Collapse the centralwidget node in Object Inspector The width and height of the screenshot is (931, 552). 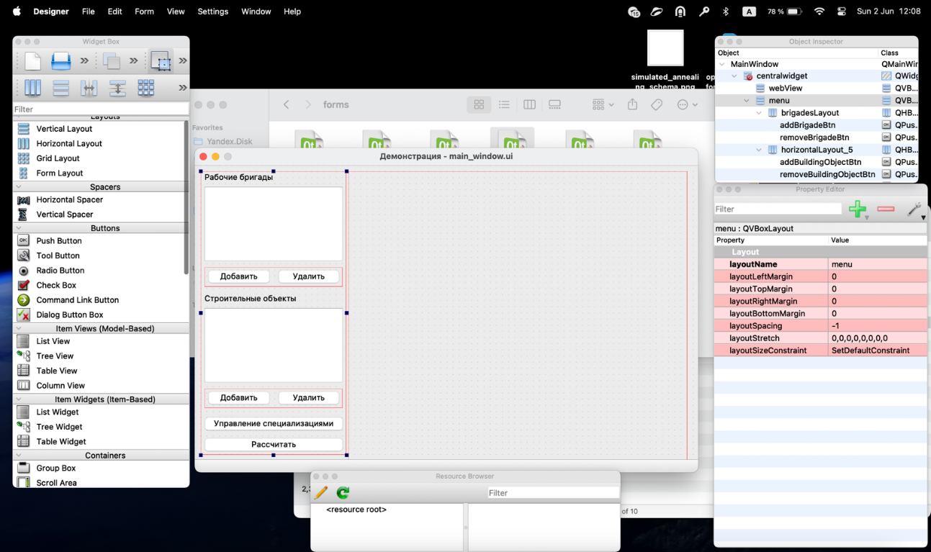click(x=734, y=76)
